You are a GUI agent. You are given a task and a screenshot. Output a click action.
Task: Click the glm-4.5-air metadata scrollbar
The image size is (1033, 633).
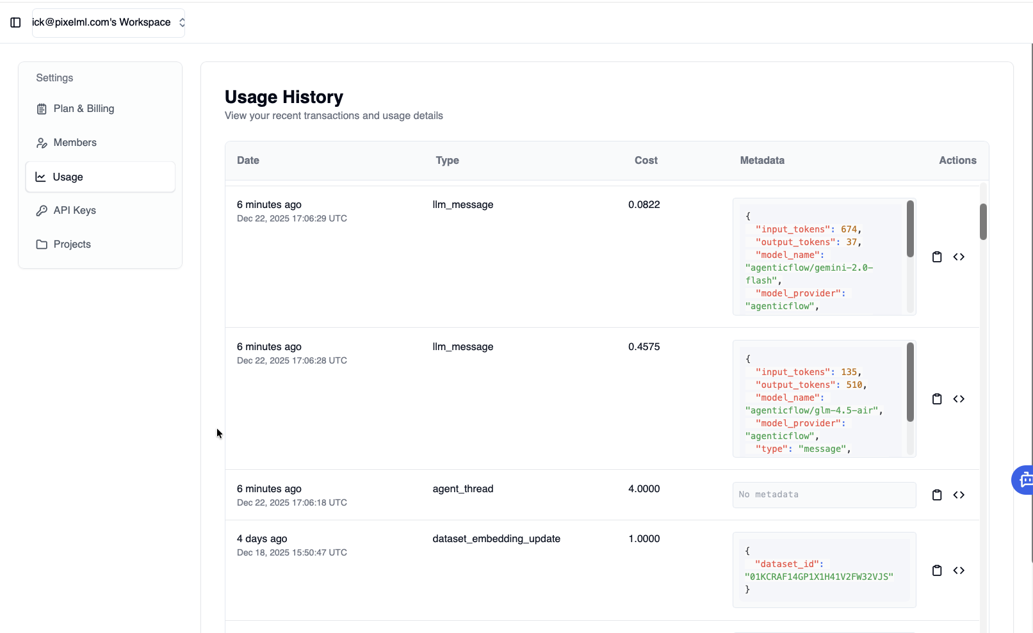pos(910,382)
